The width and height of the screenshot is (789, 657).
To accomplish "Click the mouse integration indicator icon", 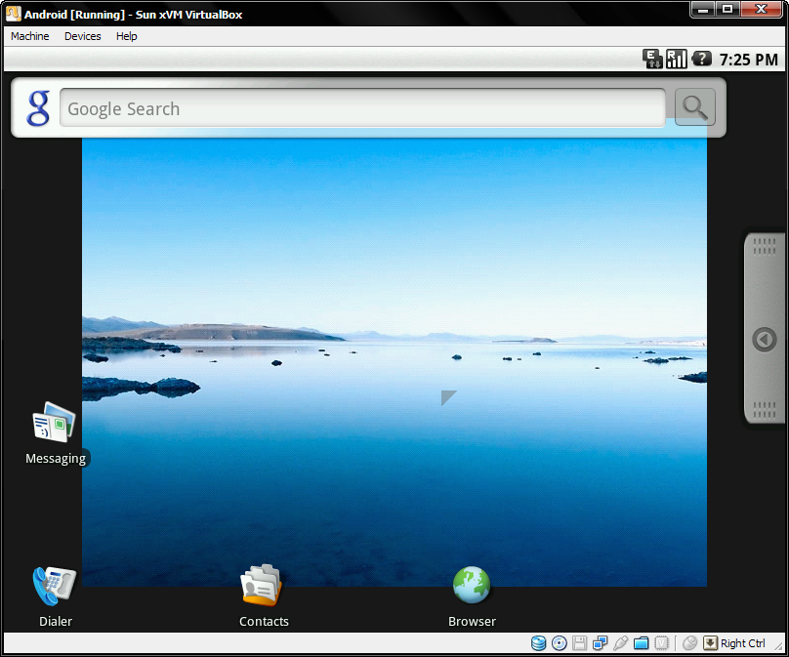I will (689, 643).
